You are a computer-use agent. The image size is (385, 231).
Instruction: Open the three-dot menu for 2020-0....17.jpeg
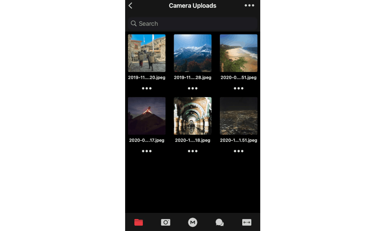pyautogui.click(x=147, y=151)
